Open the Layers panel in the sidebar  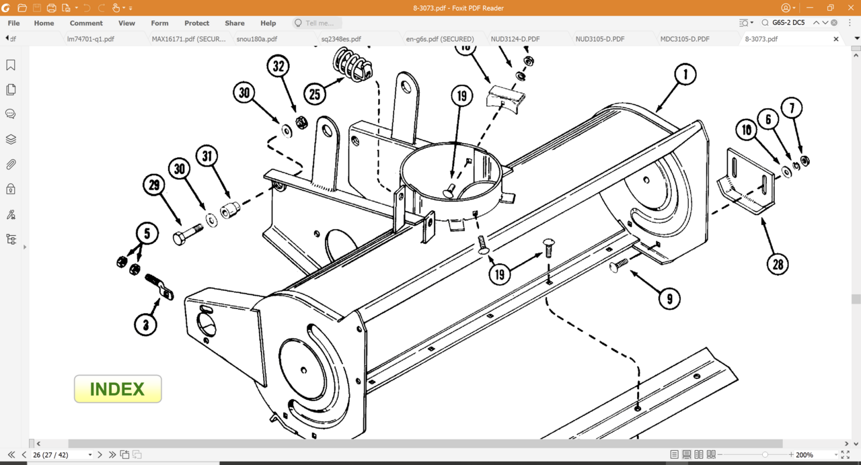click(x=11, y=140)
